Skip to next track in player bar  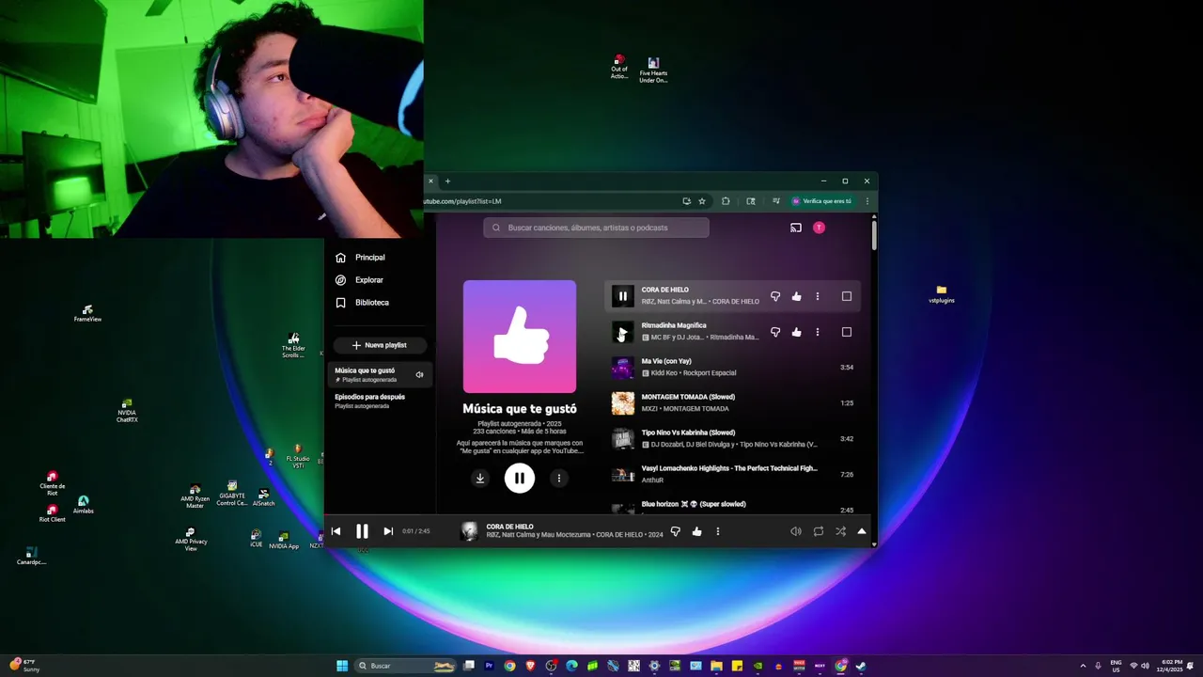(388, 531)
